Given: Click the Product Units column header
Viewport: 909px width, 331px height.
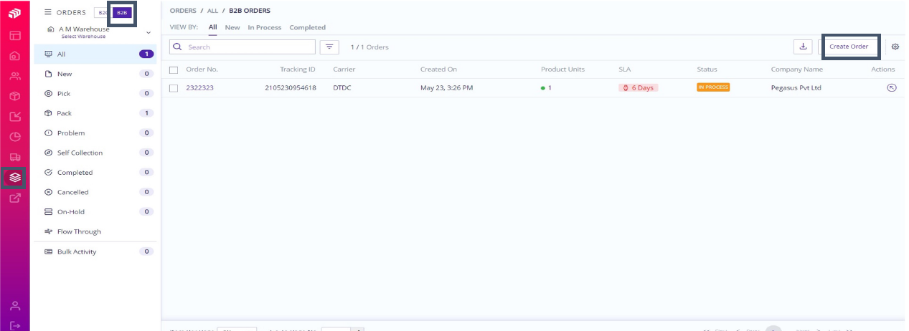Looking at the screenshot, I should point(562,69).
